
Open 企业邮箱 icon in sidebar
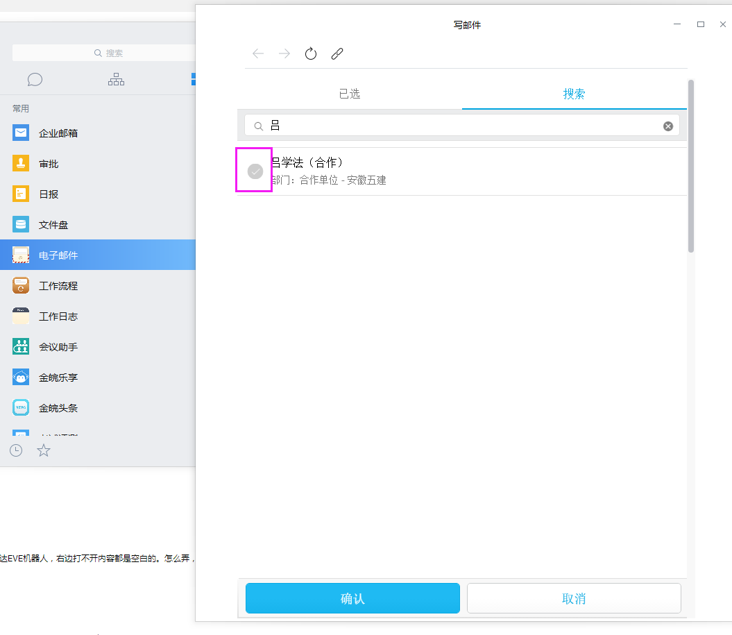pos(21,133)
